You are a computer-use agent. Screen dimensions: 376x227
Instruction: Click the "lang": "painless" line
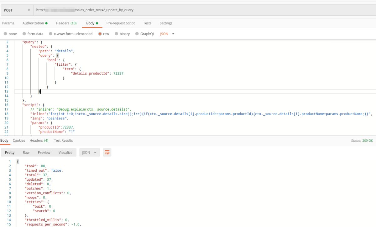(49, 119)
